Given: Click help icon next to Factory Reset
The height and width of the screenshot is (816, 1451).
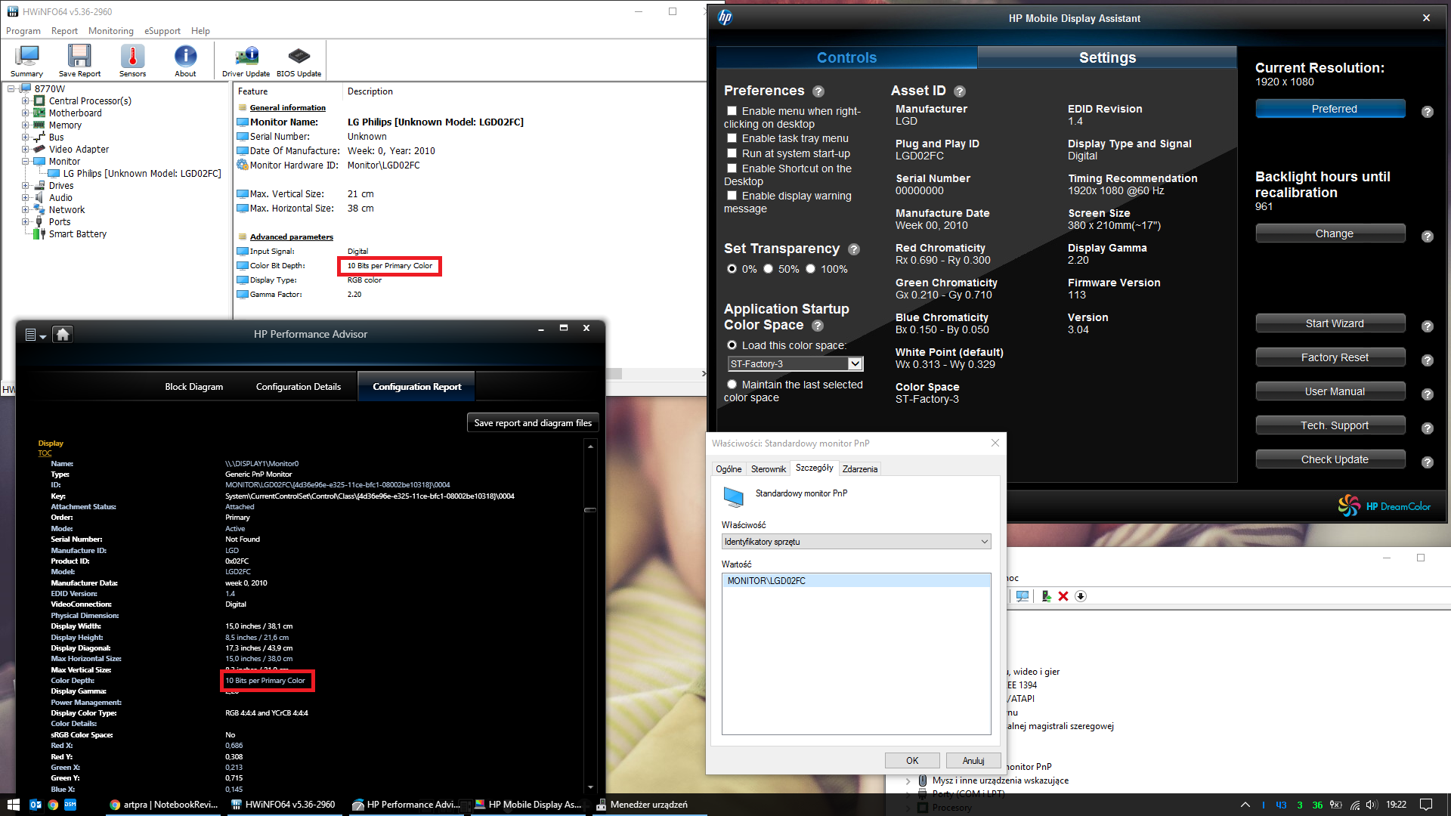Looking at the screenshot, I should pos(1428,360).
